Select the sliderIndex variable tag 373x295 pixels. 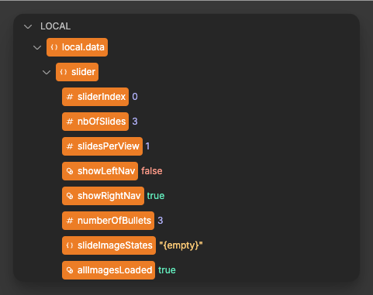[95, 97]
